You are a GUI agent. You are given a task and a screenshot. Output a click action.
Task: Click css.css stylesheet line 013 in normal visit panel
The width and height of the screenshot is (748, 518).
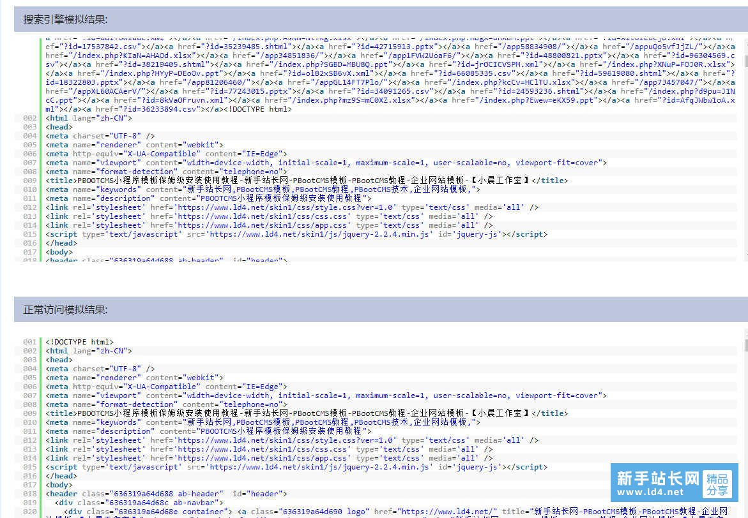269,449
